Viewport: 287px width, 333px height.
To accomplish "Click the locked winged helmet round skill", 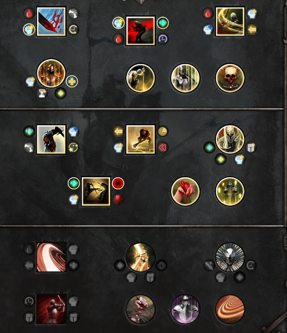I will pos(230,257).
